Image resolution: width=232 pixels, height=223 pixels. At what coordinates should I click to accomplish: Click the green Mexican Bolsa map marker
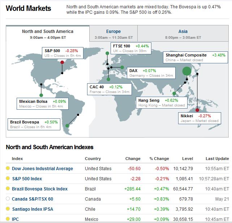(41, 95)
